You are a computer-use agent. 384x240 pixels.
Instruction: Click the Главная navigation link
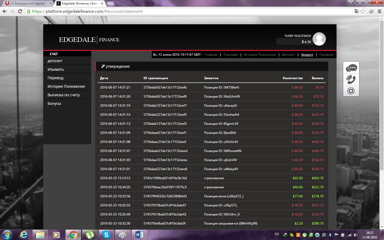(211, 55)
